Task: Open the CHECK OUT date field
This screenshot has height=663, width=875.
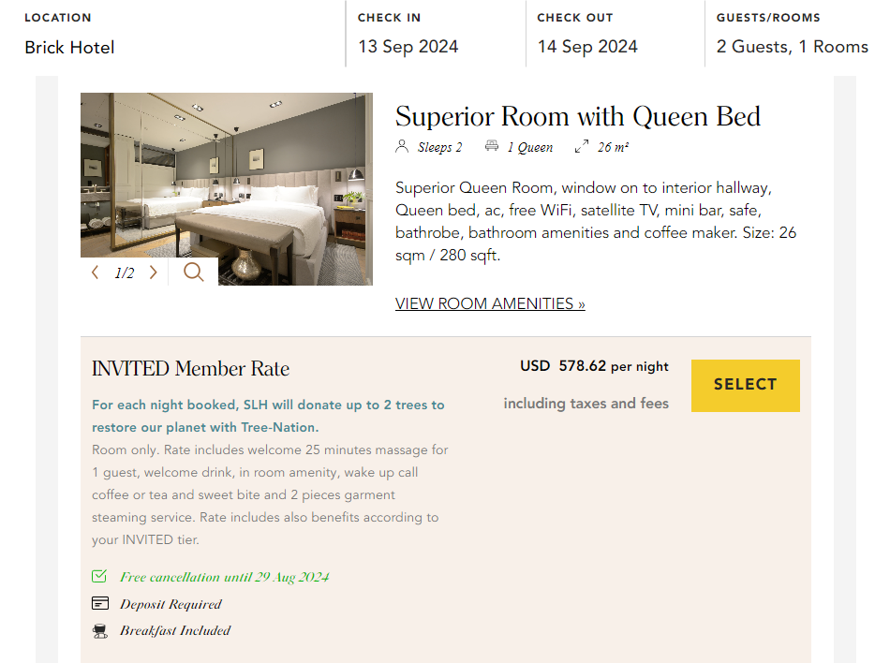Action: click(x=586, y=45)
